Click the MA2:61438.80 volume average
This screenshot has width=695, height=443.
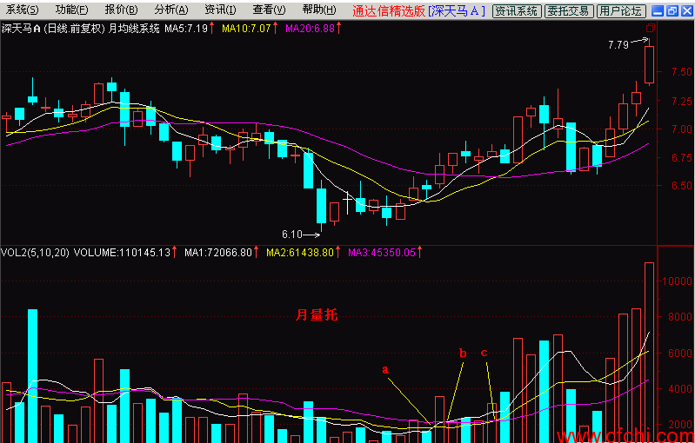coord(299,253)
